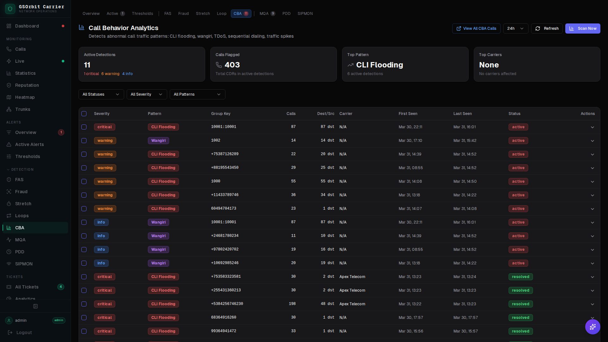This screenshot has height=342, width=608.
Task: Click the admin badge in the sidebar
Action: tap(59, 320)
